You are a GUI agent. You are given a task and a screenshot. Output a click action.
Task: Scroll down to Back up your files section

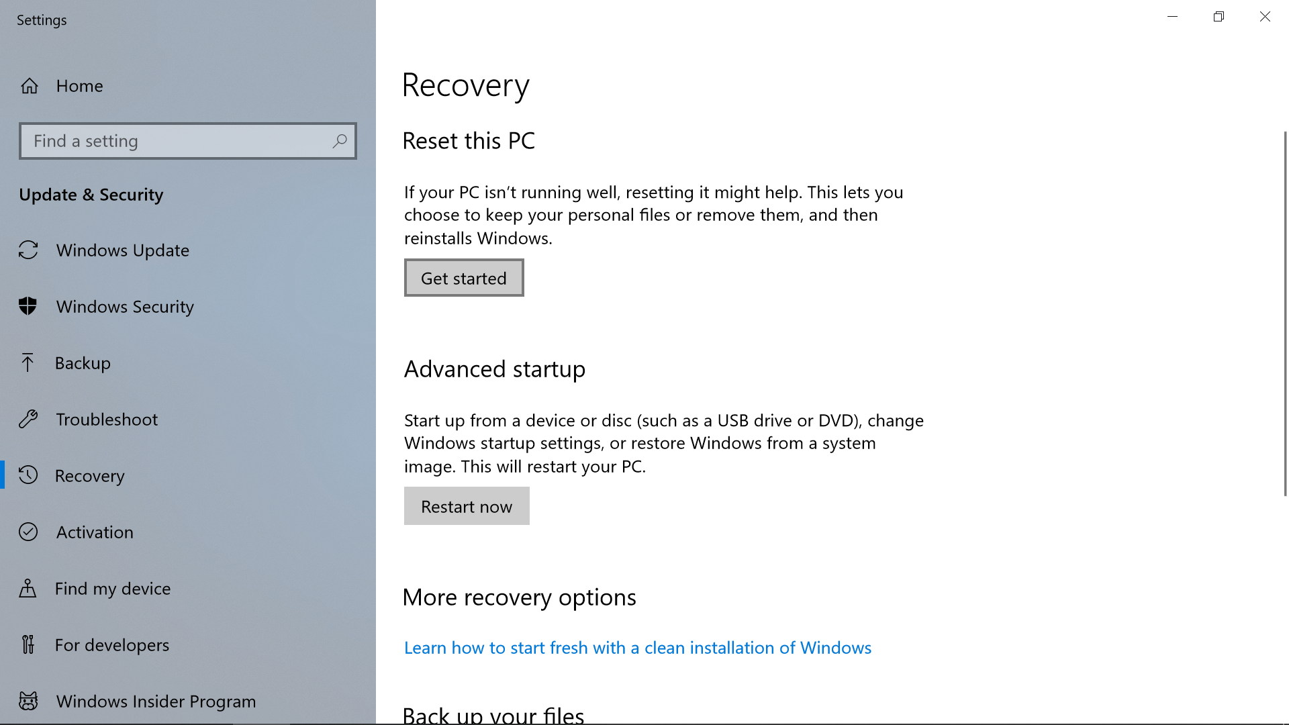492,713
